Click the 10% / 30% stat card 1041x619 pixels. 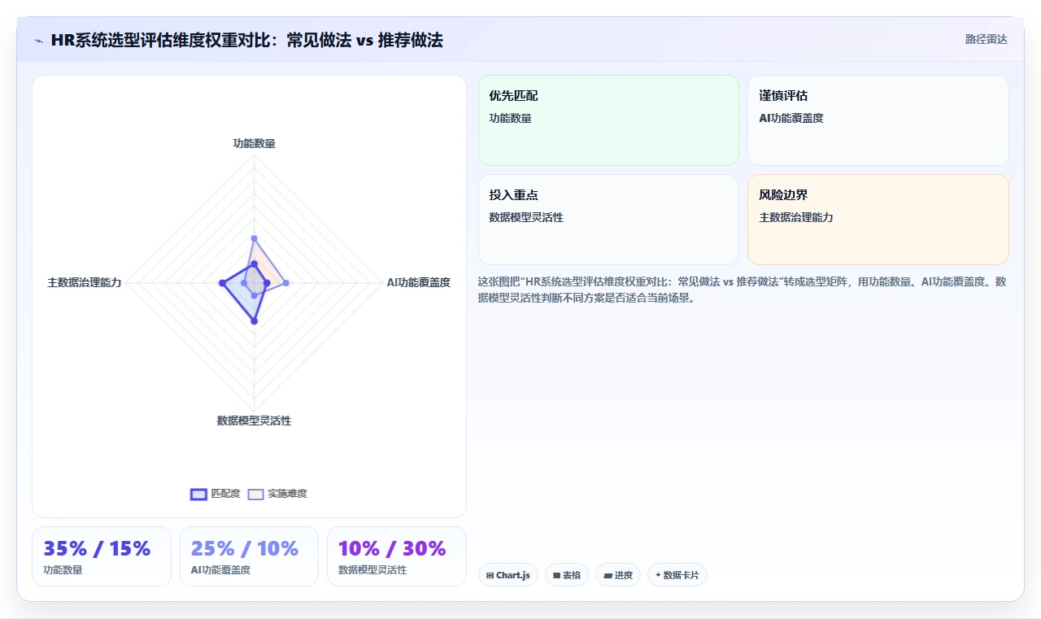tap(397, 556)
